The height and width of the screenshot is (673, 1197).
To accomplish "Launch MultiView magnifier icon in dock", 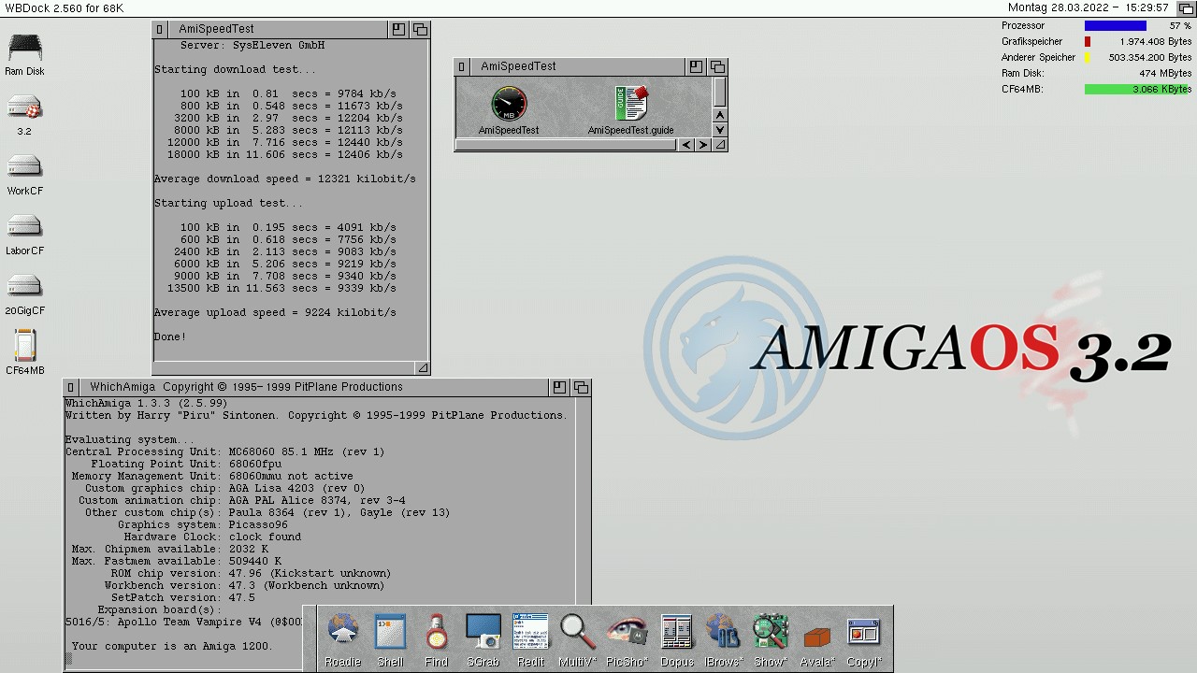I will pos(577,632).
